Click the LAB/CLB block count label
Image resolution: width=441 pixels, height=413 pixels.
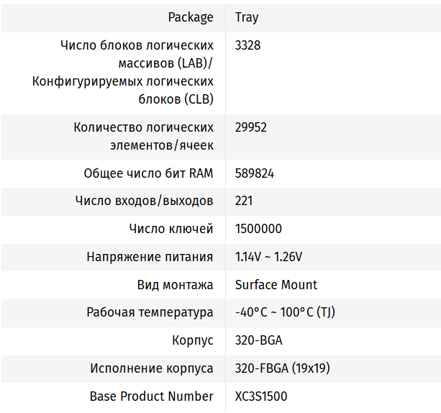pos(123,72)
